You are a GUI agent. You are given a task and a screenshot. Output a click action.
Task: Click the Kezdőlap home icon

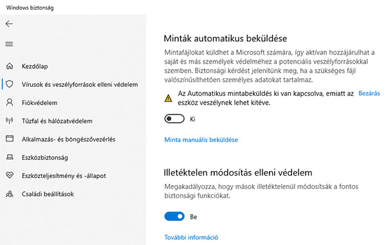coord(10,66)
